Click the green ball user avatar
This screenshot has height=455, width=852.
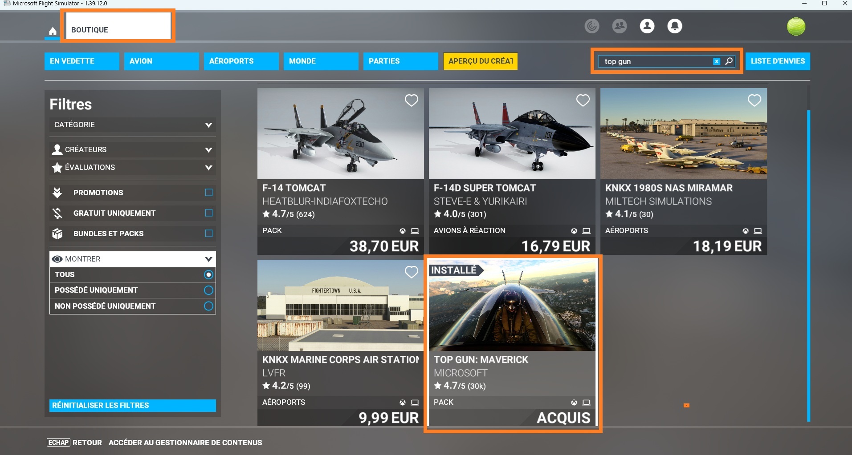pyautogui.click(x=796, y=26)
